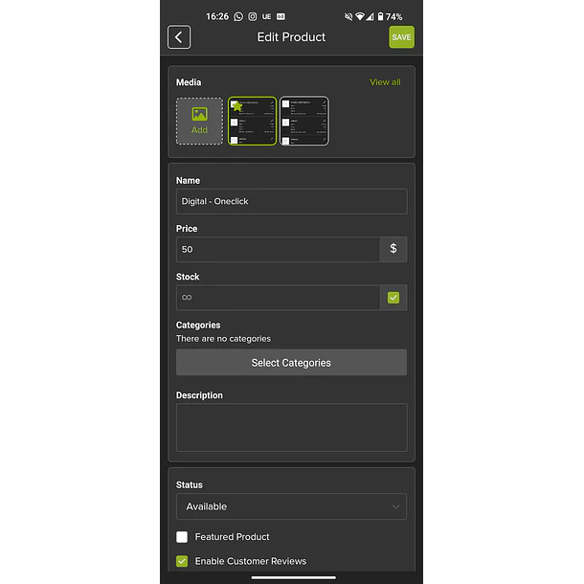584x584 pixels.
Task: Tap the dollar currency symbol
Action: 393,249
